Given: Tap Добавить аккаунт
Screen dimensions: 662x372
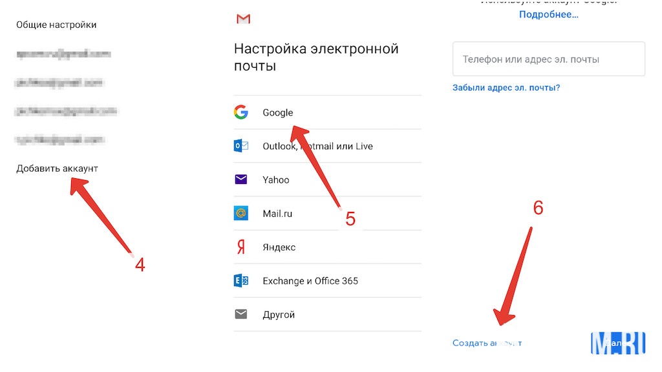Looking at the screenshot, I should pyautogui.click(x=57, y=169).
